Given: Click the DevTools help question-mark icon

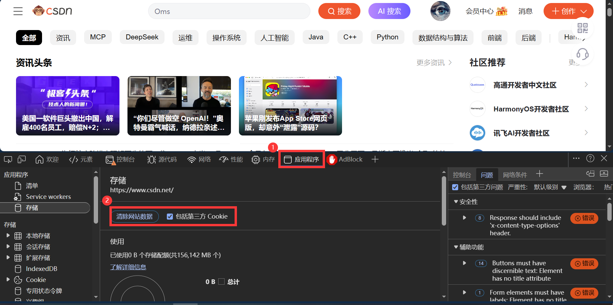Looking at the screenshot, I should 590,158.
